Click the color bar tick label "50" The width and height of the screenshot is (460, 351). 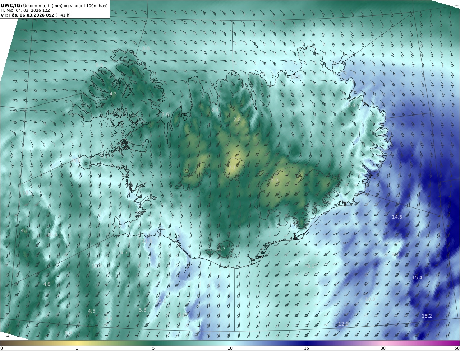457,348
